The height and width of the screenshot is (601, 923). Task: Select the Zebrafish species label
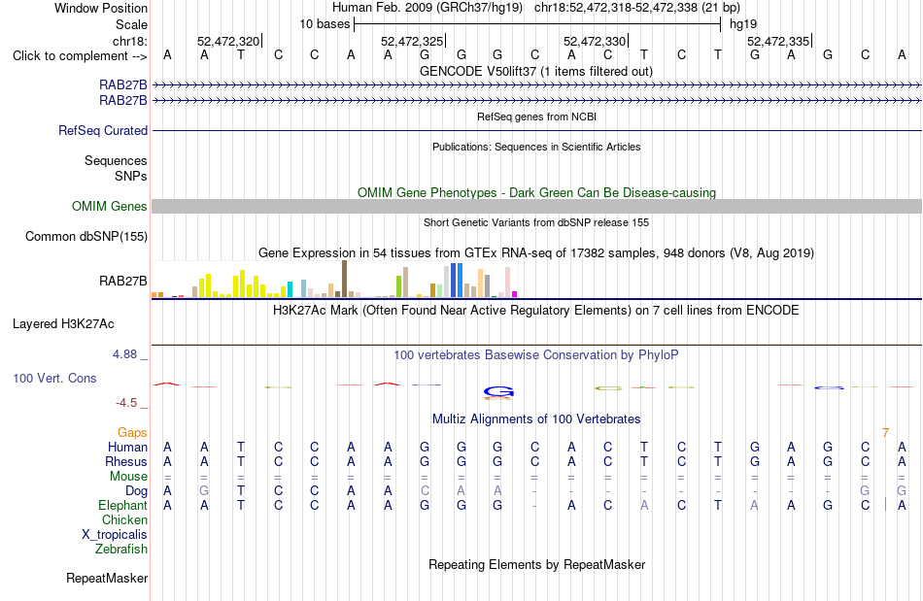121,549
